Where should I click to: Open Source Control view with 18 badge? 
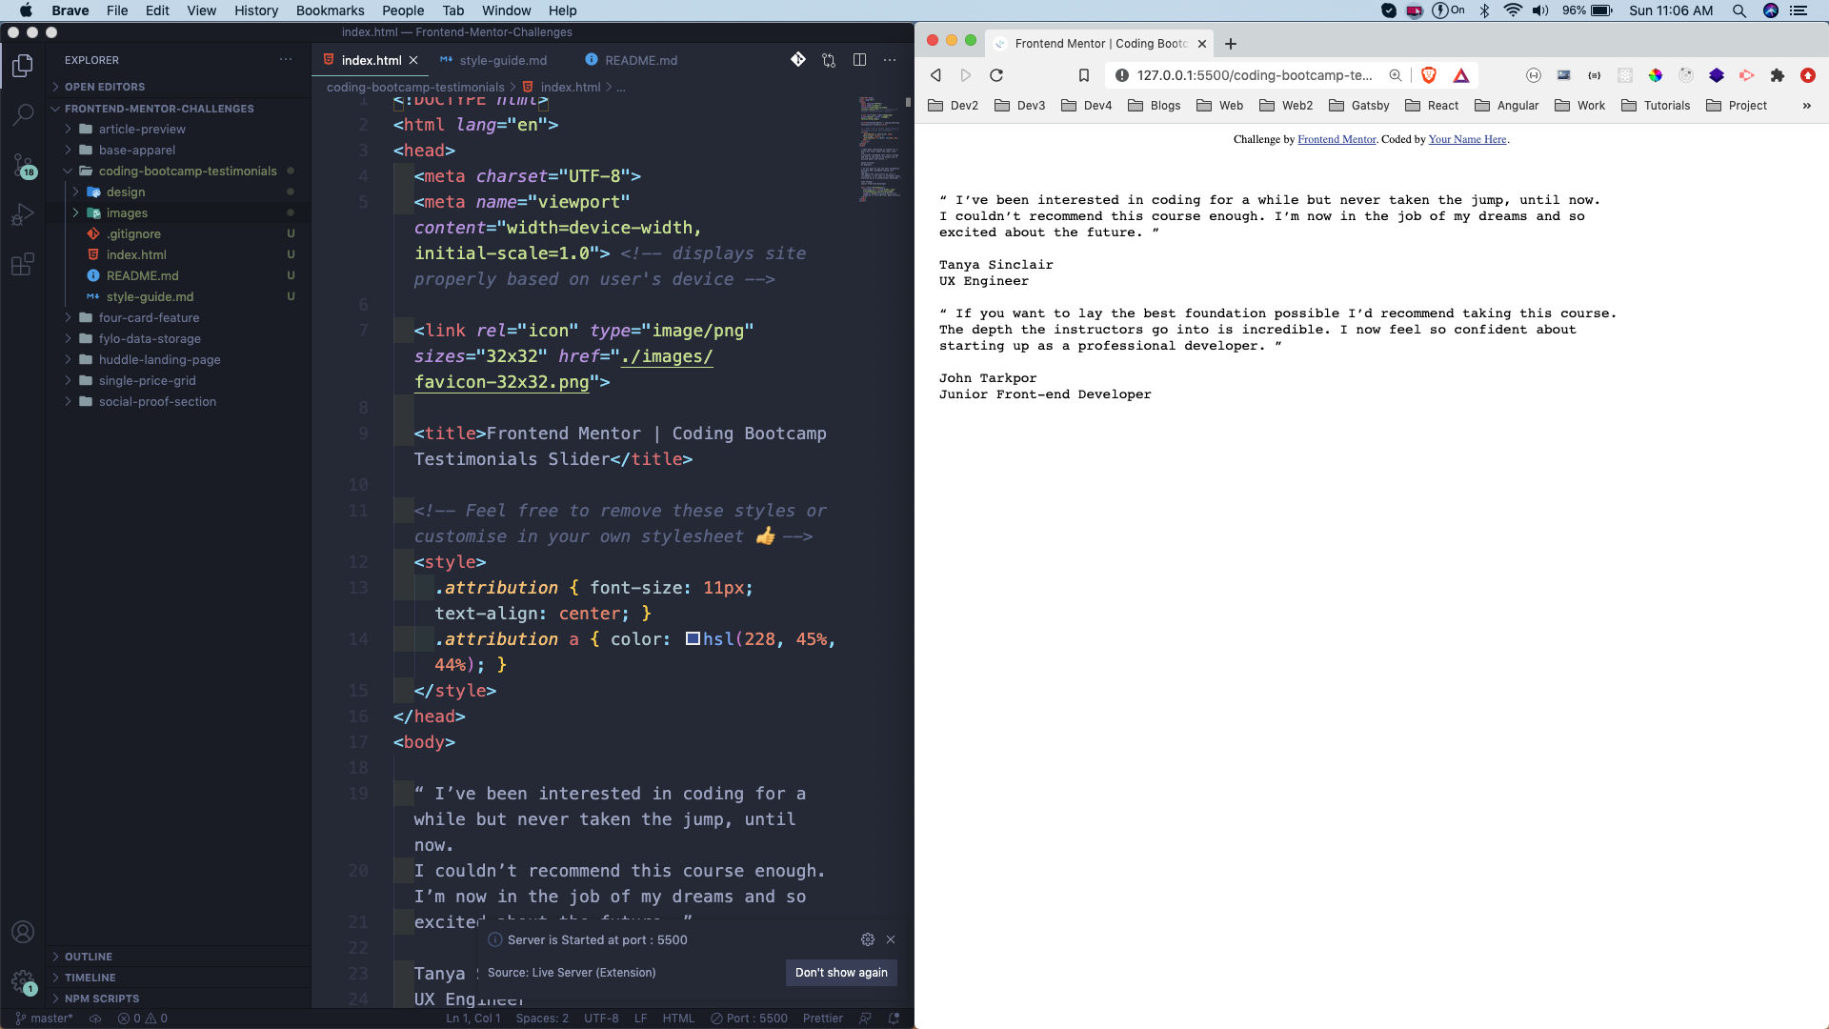[23, 166]
